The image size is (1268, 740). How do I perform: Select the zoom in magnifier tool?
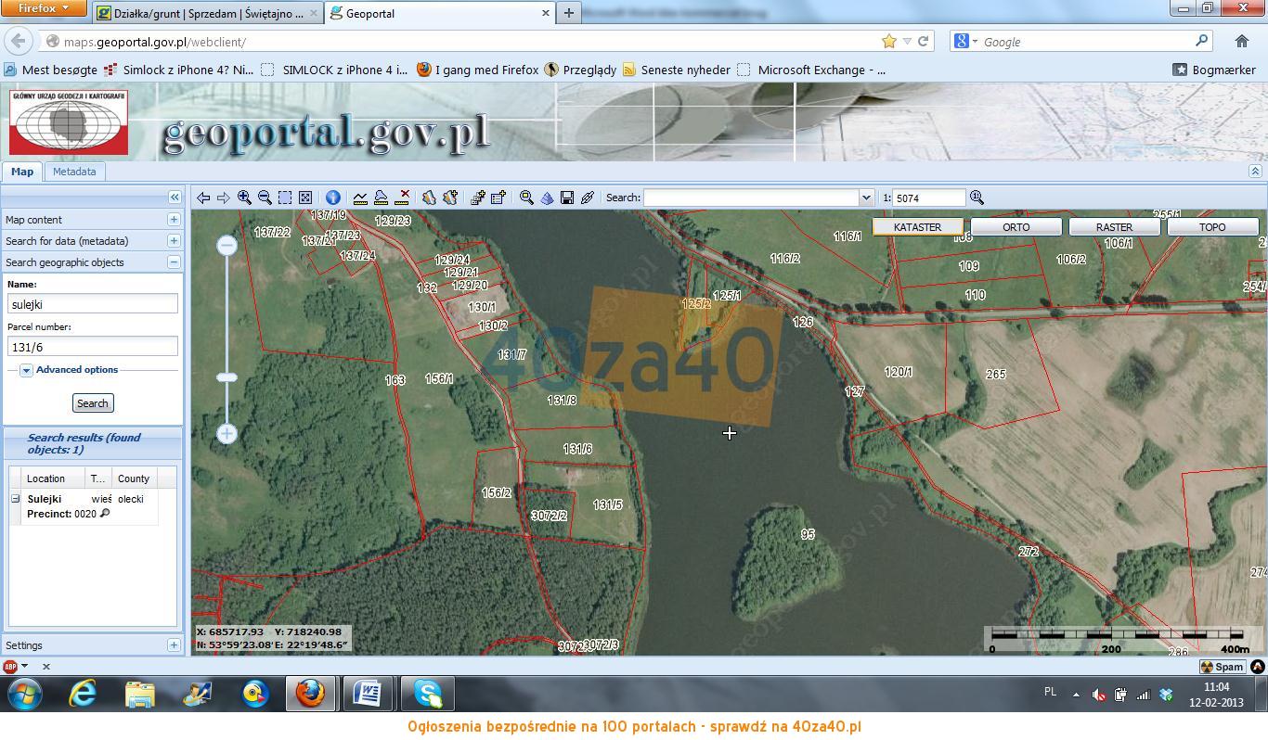point(244,198)
